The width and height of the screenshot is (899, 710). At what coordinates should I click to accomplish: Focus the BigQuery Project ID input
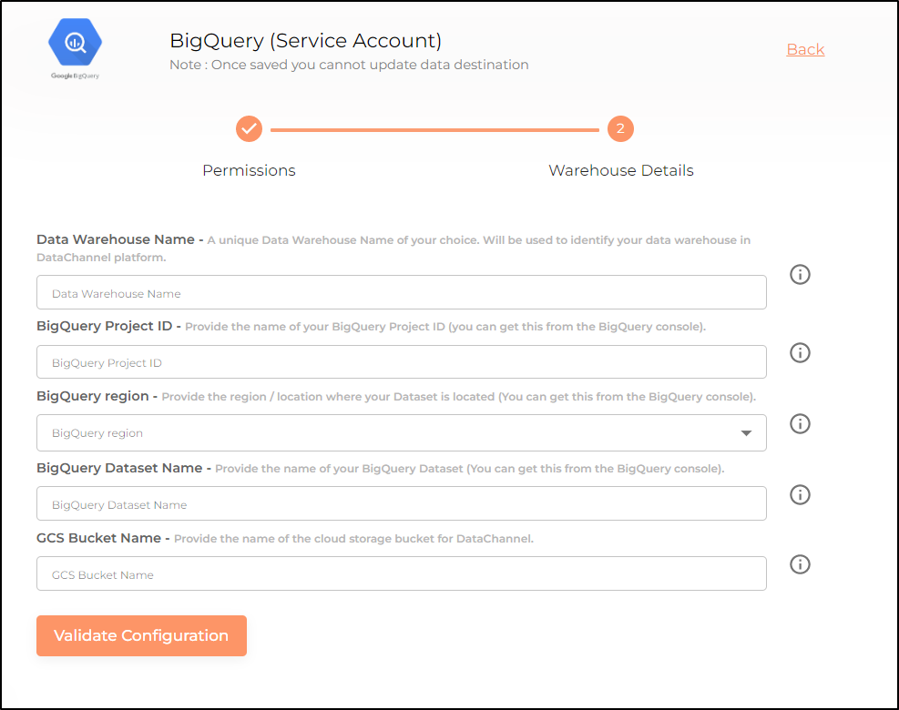pos(402,361)
